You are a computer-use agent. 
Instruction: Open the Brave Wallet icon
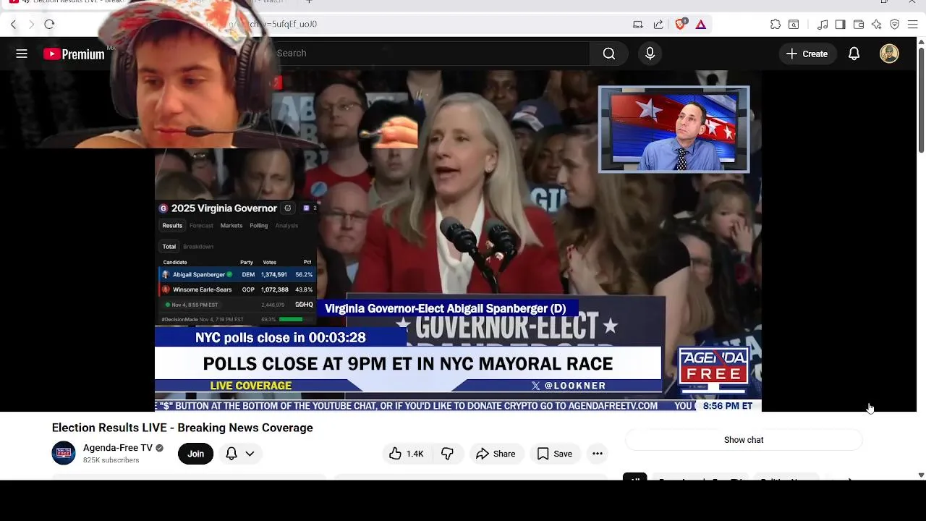859,25
